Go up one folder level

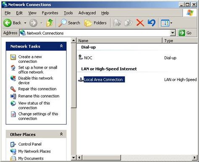[x=50, y=23]
